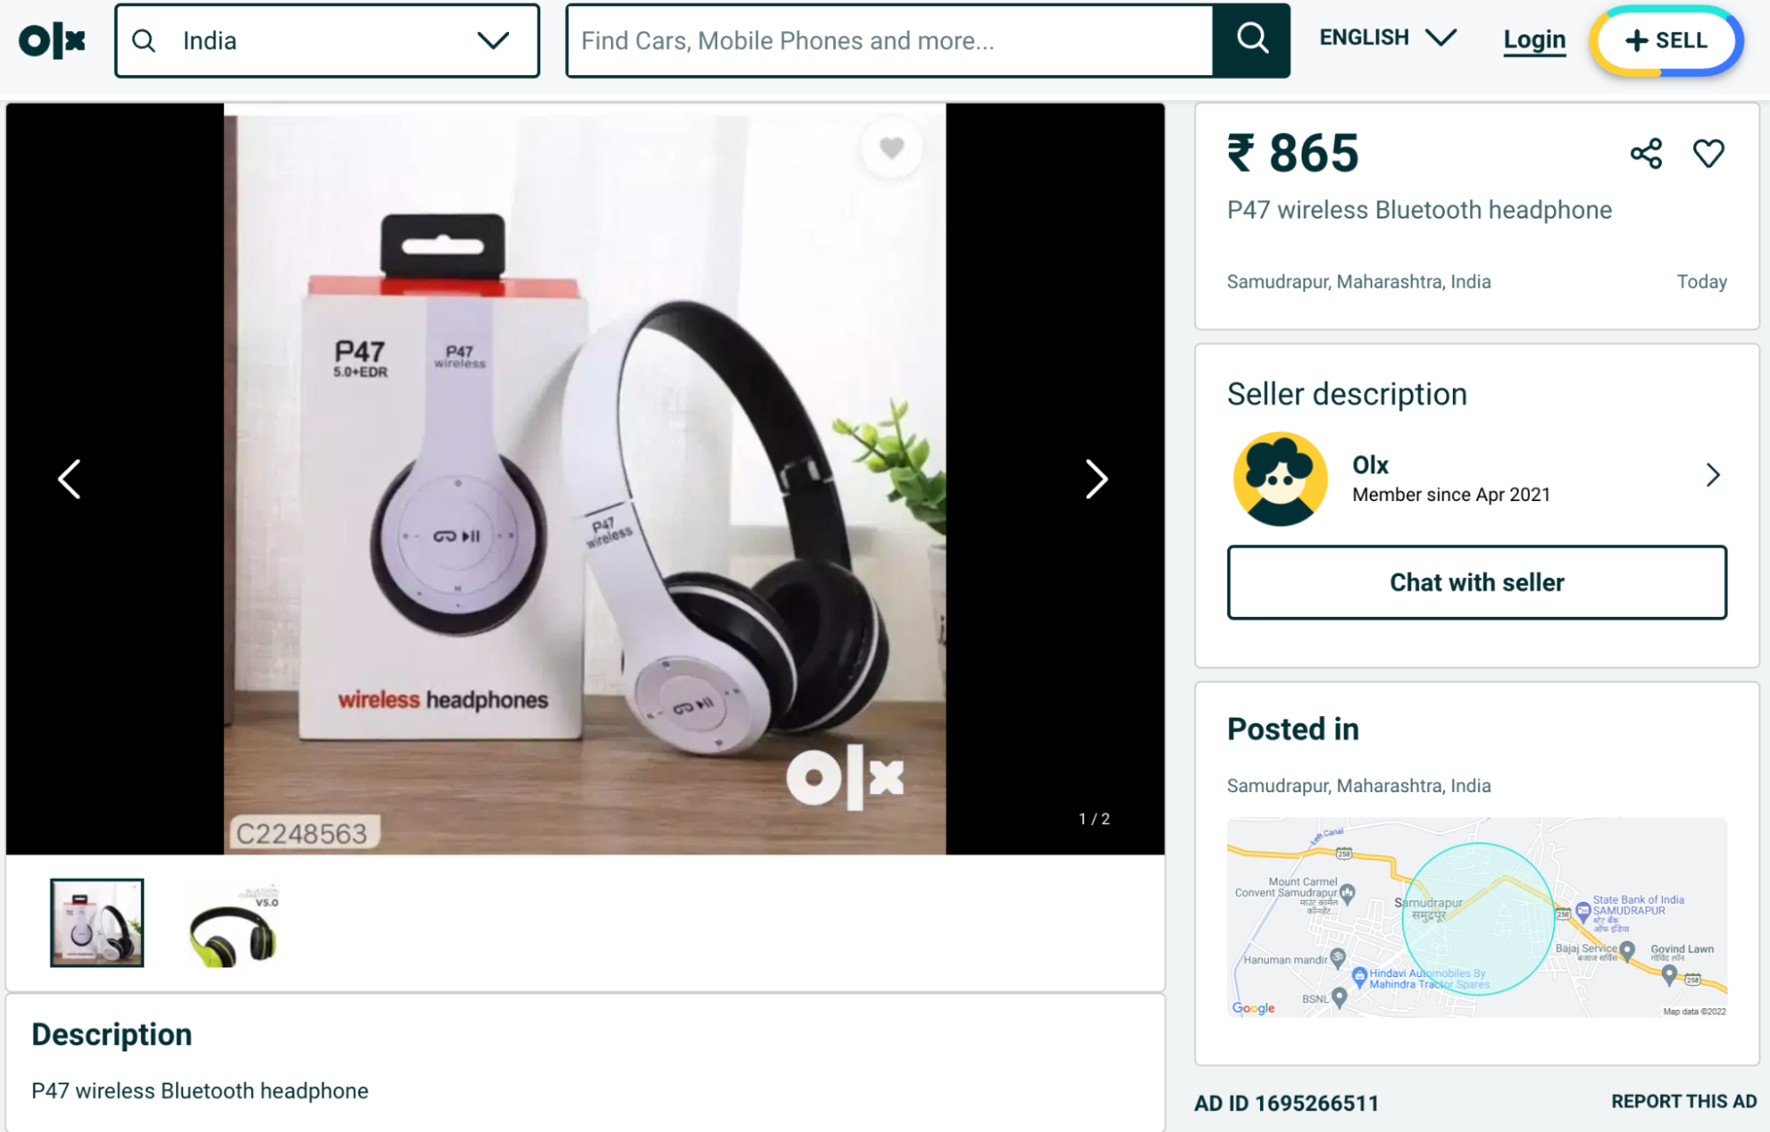Expand the ENGLISH language dropdown
This screenshot has width=1770, height=1132.
point(1388,39)
